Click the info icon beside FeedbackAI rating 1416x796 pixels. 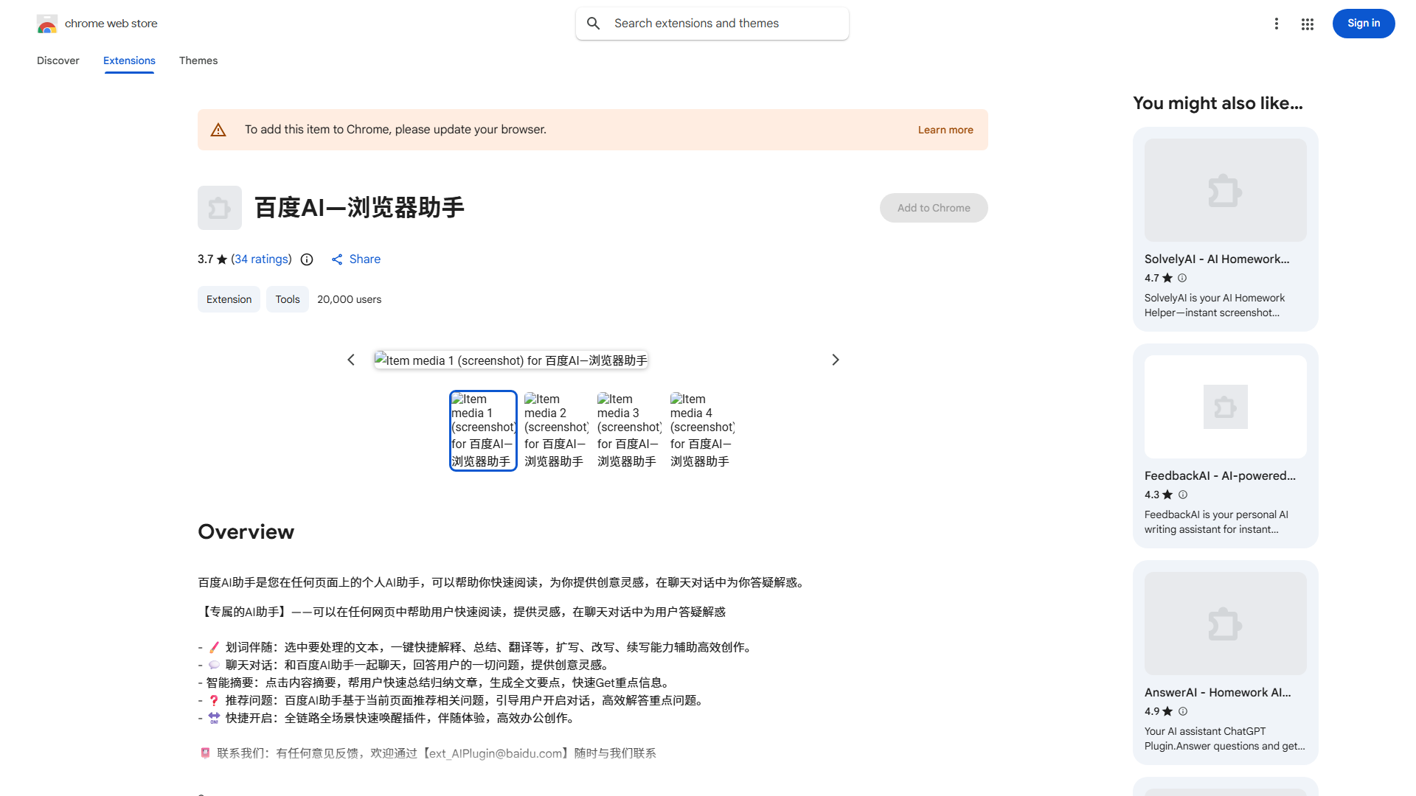(x=1182, y=495)
